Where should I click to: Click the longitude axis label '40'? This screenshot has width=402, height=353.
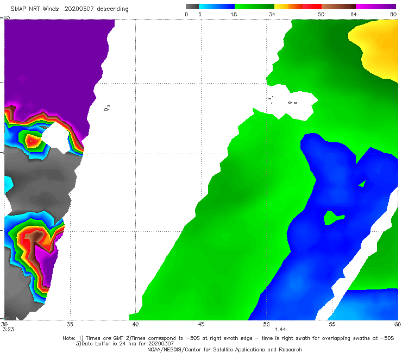tap(135, 325)
